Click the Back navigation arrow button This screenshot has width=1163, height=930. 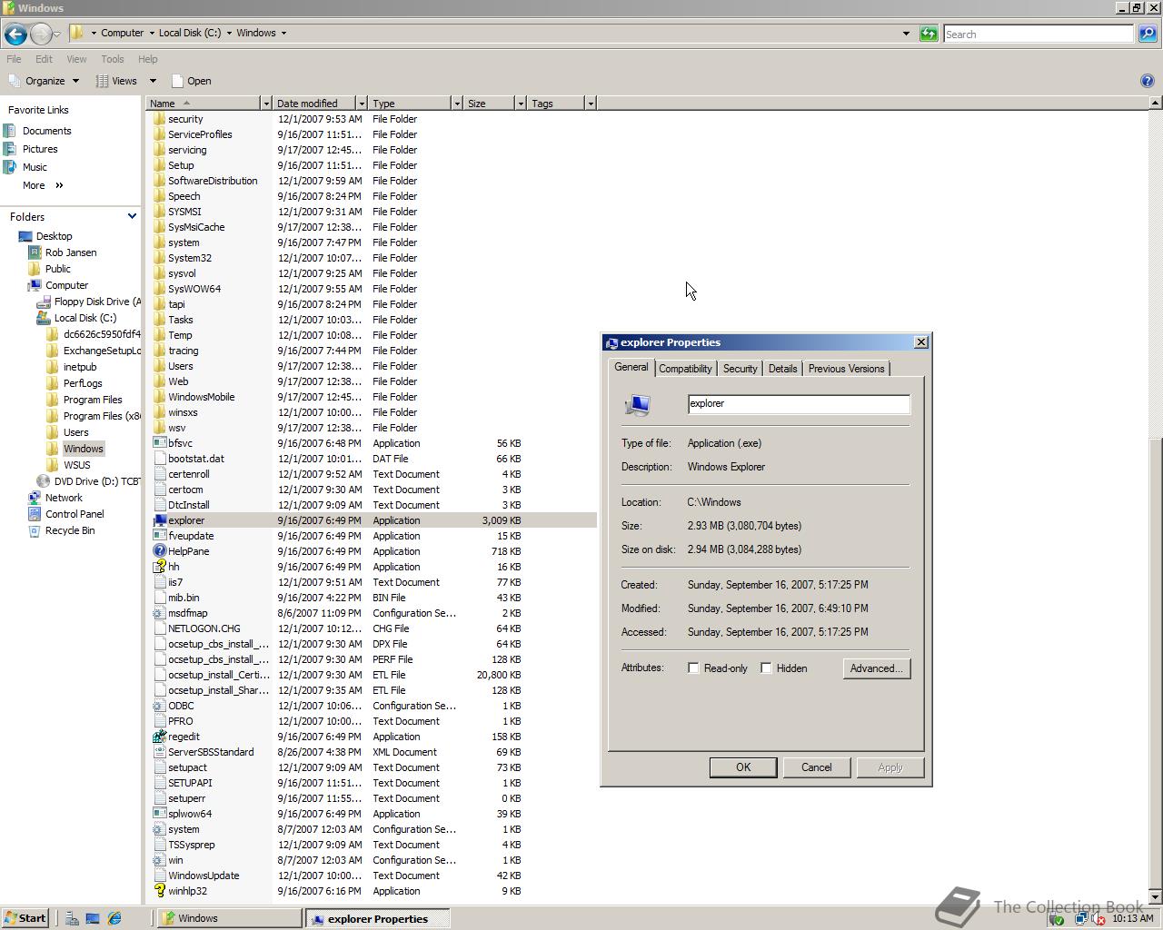(15, 35)
